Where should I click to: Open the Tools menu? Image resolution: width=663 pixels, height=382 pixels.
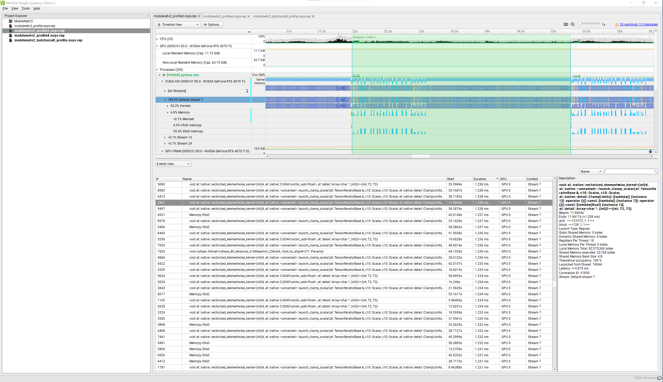click(x=26, y=8)
